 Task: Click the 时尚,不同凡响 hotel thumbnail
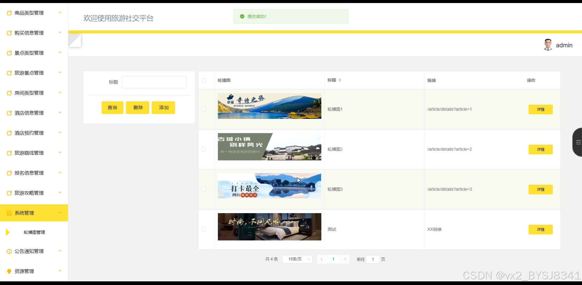pos(269,227)
